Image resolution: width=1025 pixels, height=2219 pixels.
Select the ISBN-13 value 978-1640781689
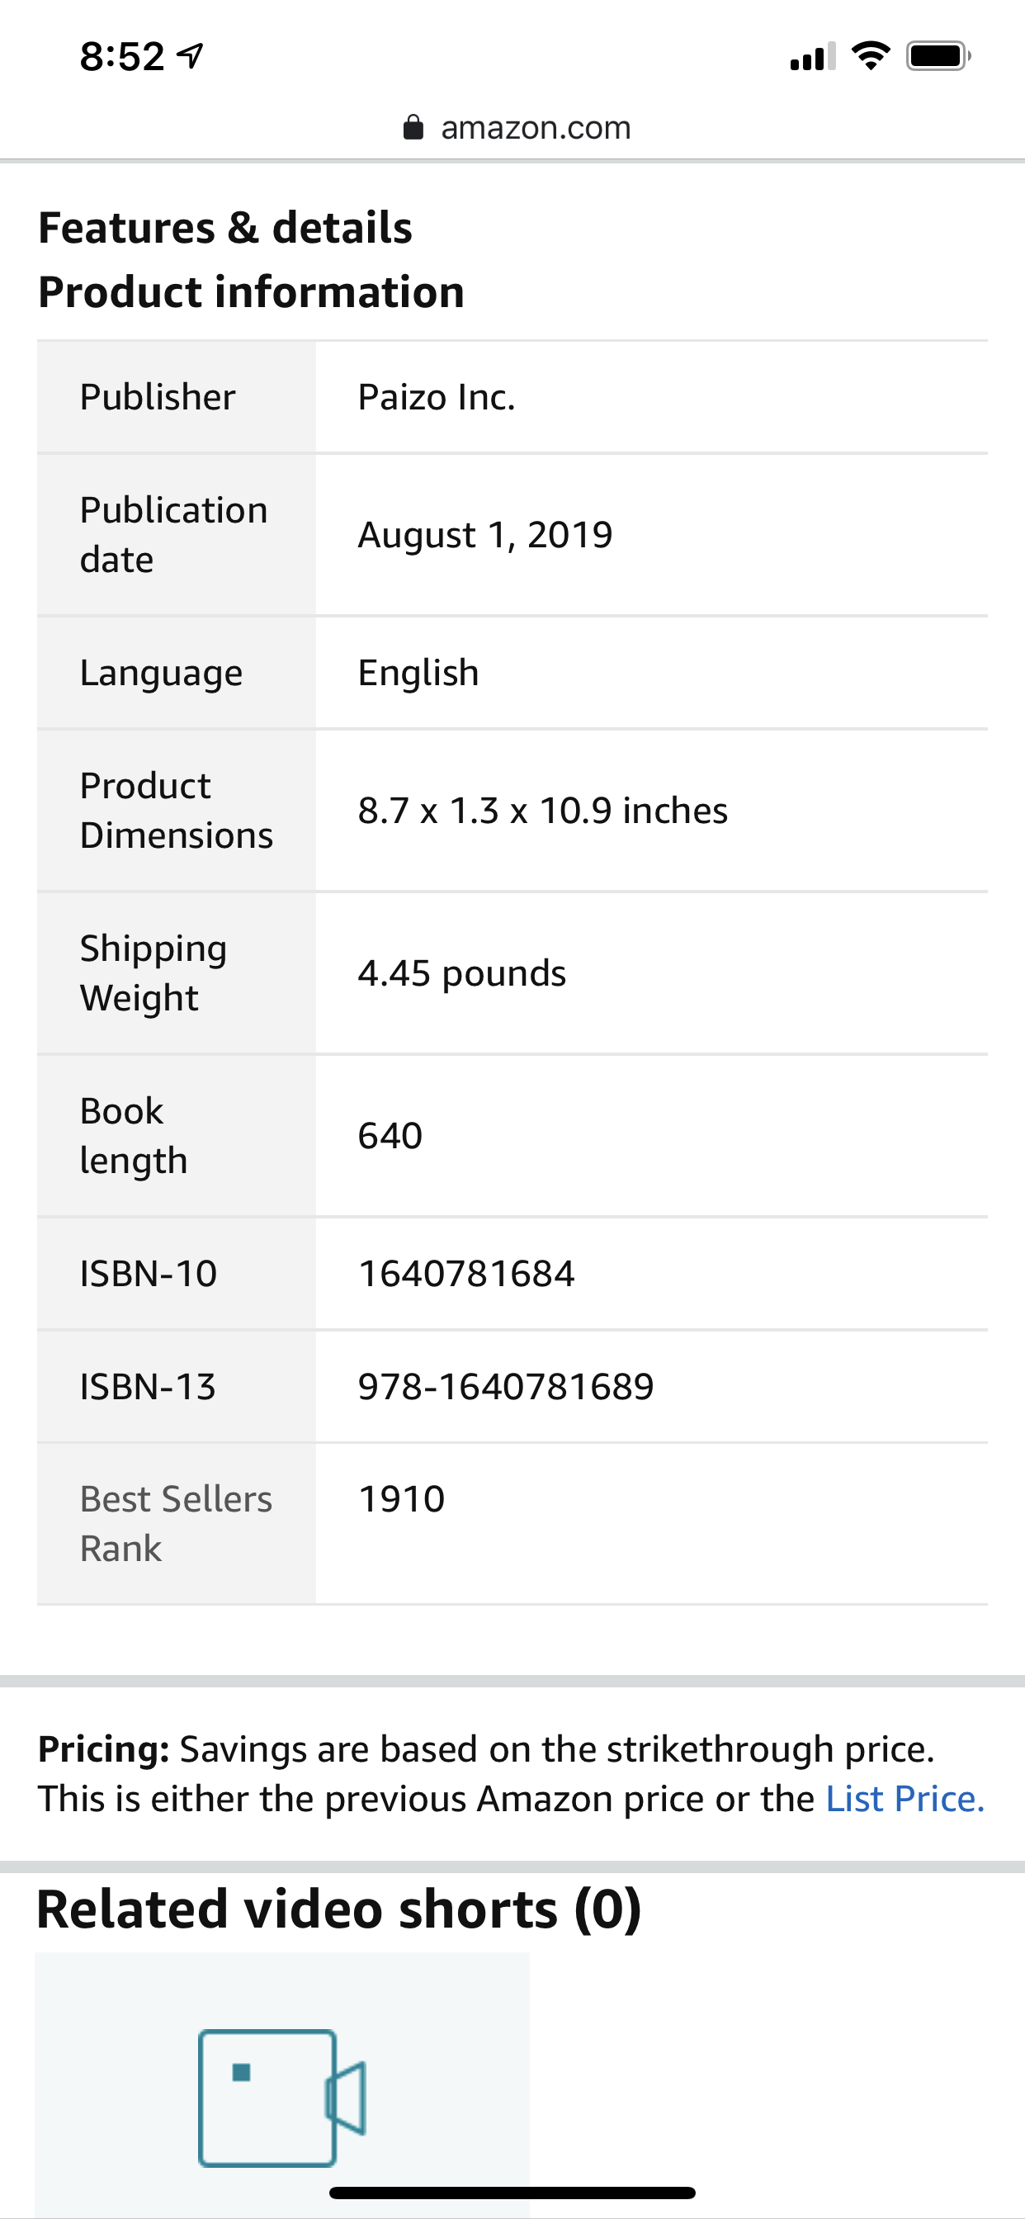click(x=506, y=1386)
